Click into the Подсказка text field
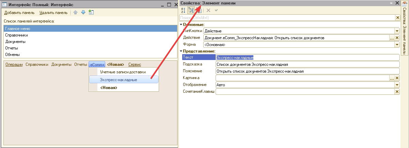 click(x=306, y=64)
